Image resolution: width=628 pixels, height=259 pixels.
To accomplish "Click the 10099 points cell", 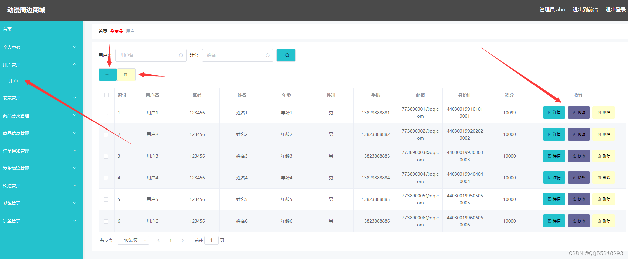I will point(509,113).
